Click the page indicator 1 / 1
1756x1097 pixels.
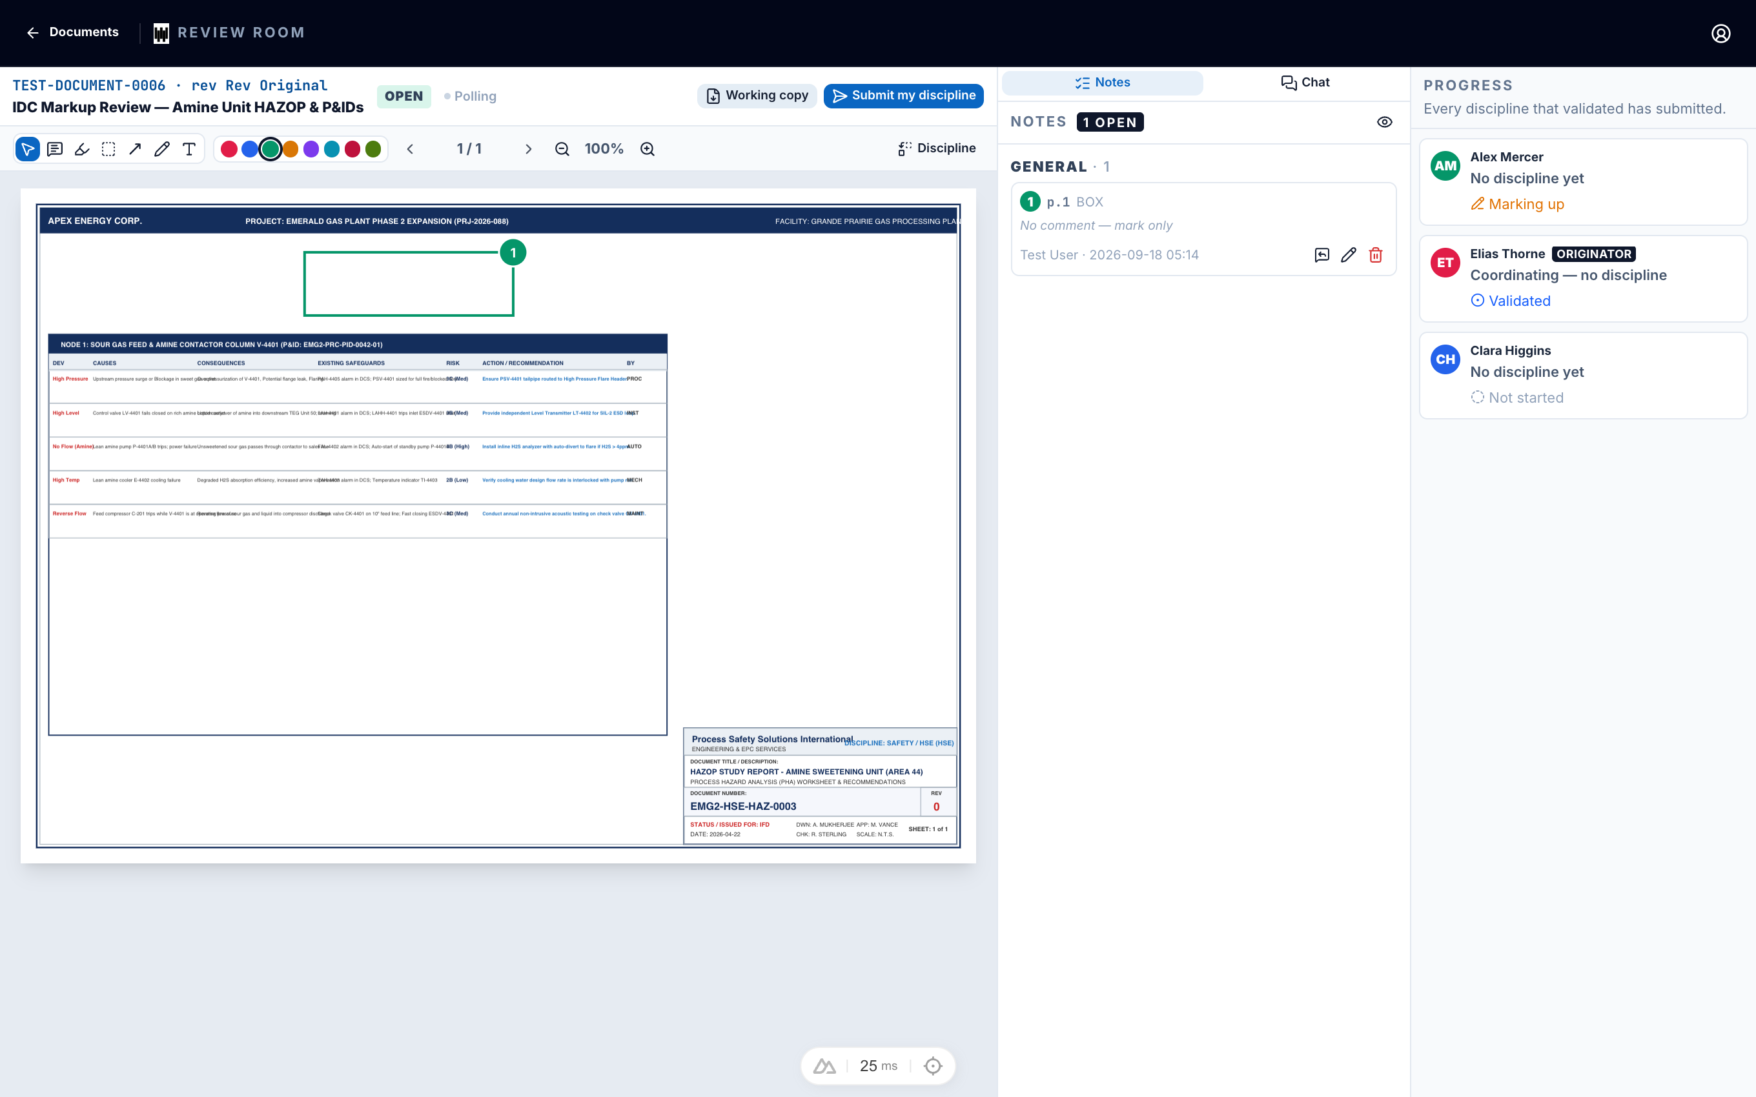[469, 148]
